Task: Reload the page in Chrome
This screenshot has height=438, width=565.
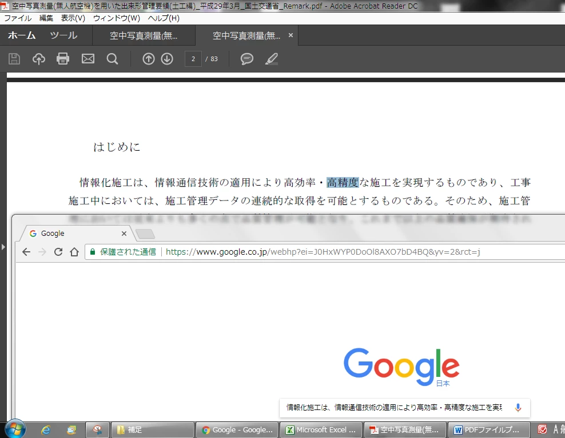Action: (58, 252)
